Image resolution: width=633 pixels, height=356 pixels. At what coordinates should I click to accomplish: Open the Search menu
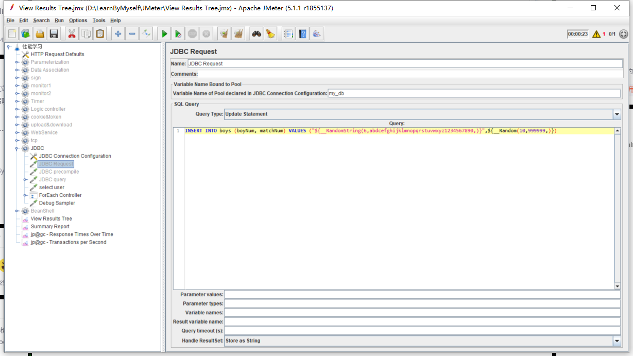[41, 21]
